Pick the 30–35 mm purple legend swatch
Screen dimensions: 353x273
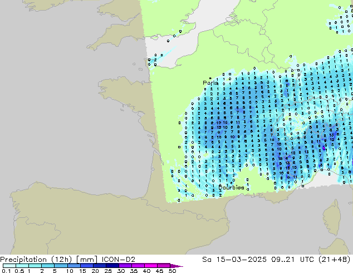click(x=125, y=266)
